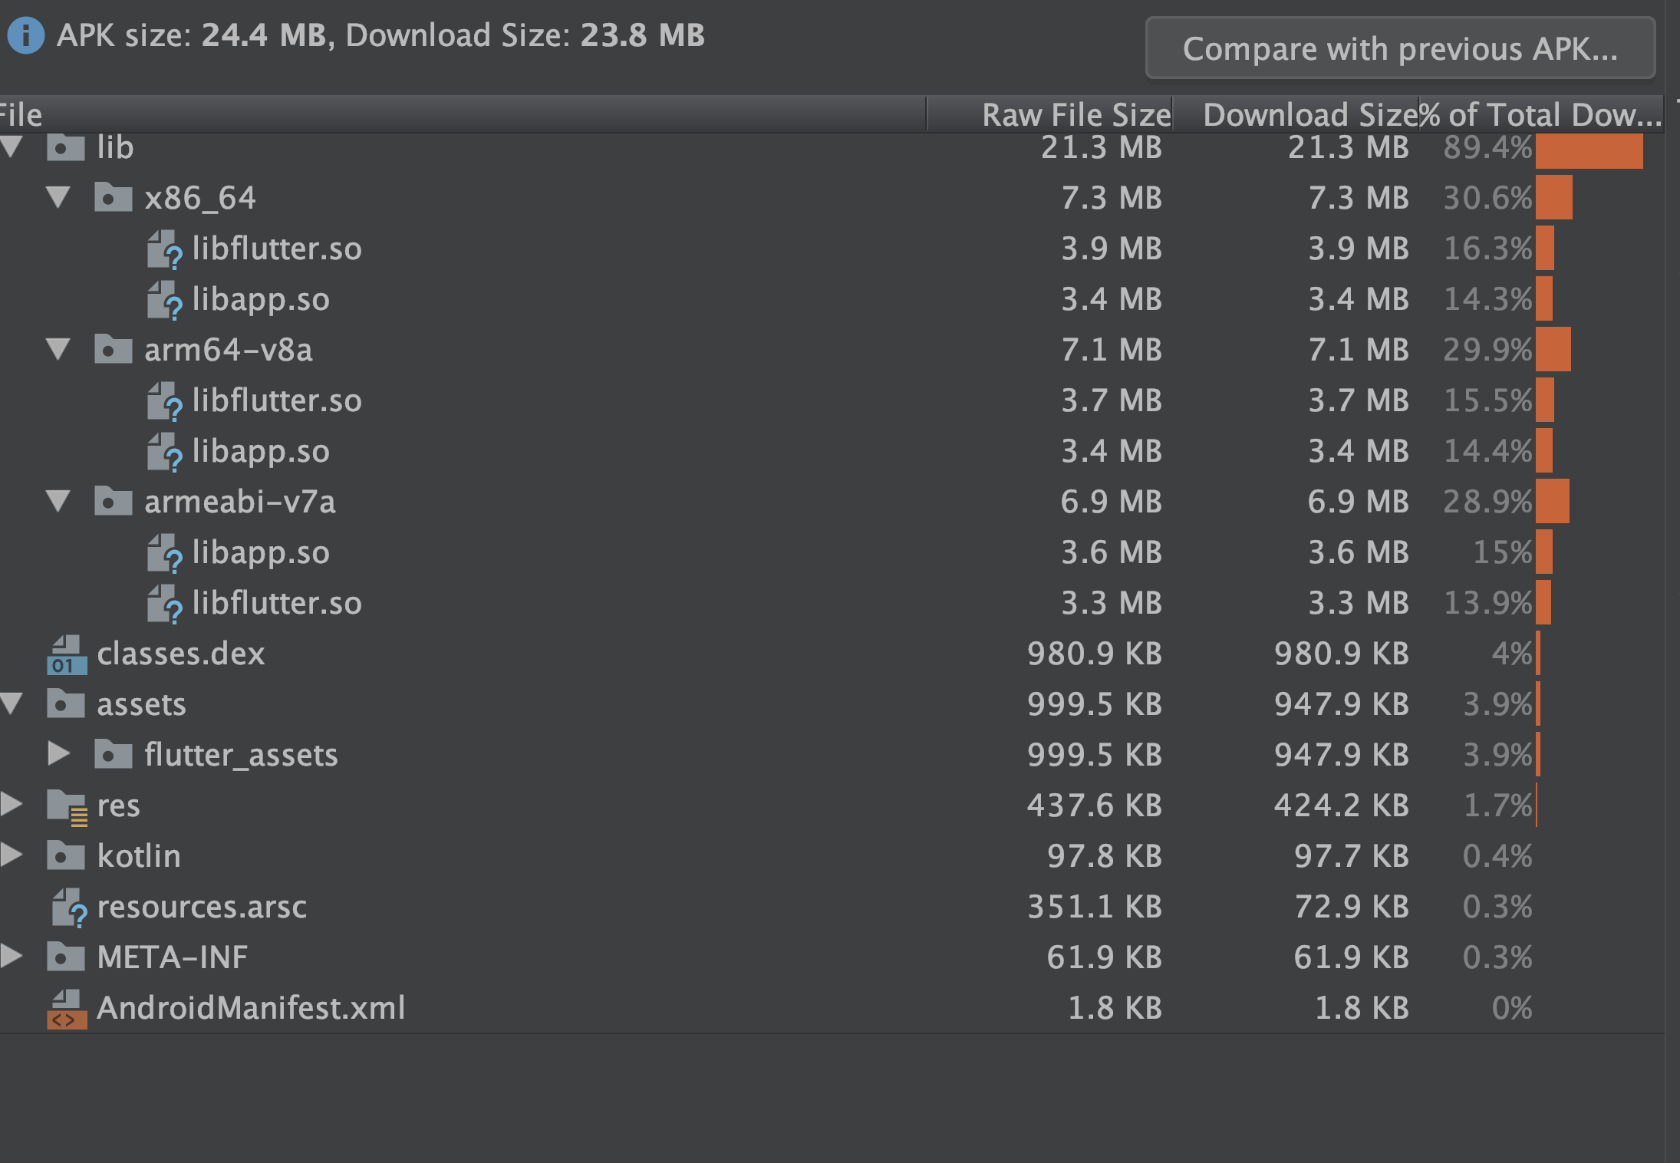Viewport: 1680px width, 1163px height.
Task: Click the 97.8 KB raw size of kotlin
Action: pyautogui.click(x=1105, y=856)
